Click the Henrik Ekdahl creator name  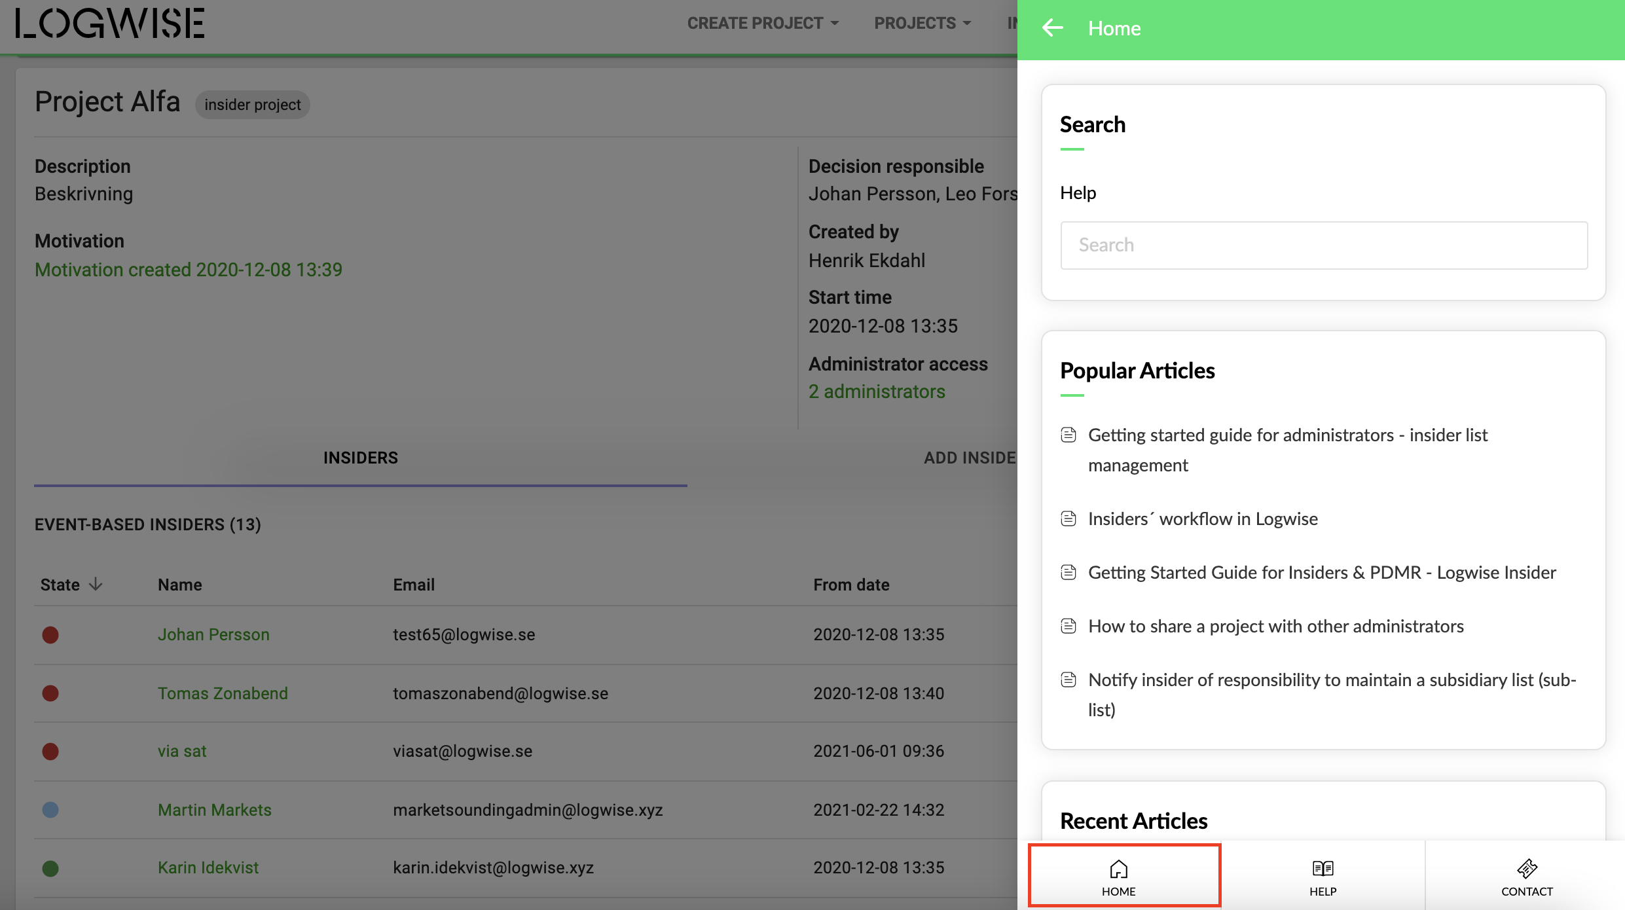coord(867,261)
